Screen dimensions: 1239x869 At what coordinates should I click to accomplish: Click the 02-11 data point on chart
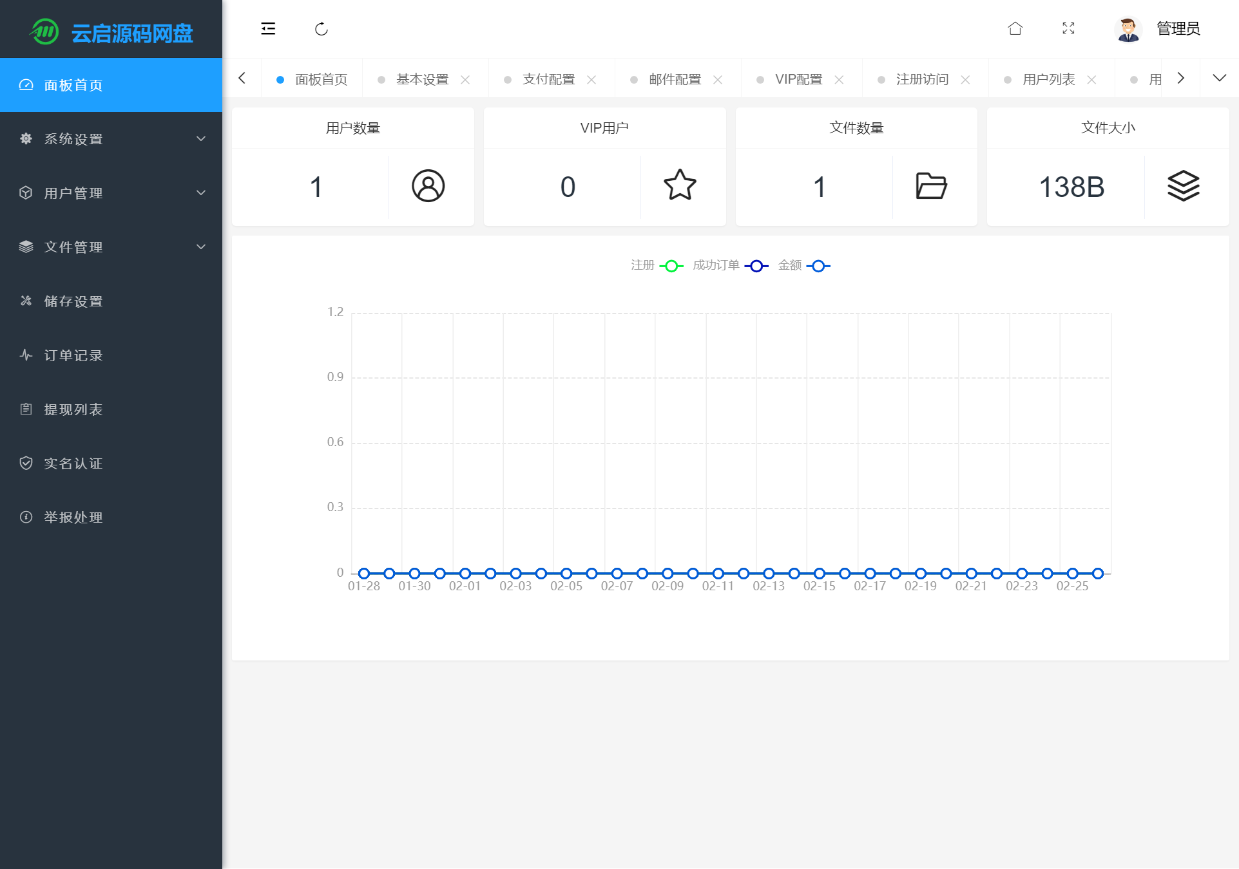point(718,573)
